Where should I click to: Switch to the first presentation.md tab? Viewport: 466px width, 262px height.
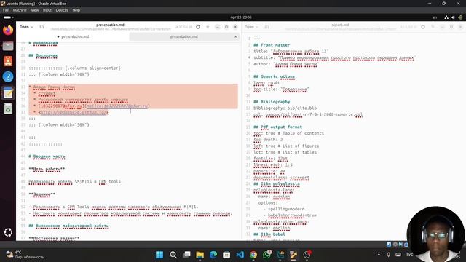point(73,36)
